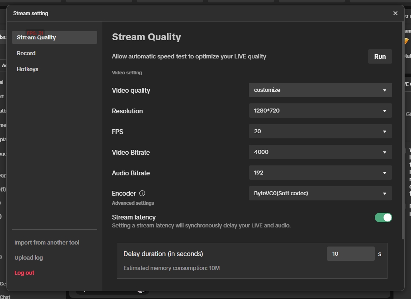Click the Upload log link
The height and width of the screenshot is (299, 411).
(x=28, y=257)
